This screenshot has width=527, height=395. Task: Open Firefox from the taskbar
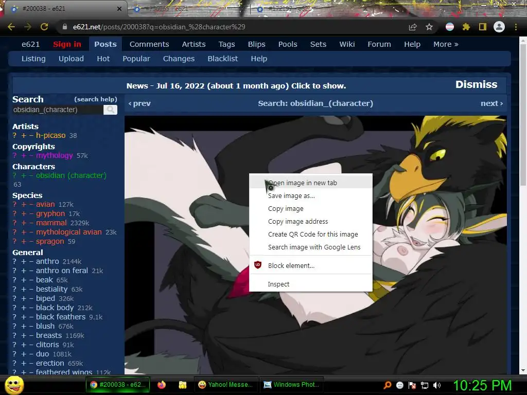tap(162, 385)
